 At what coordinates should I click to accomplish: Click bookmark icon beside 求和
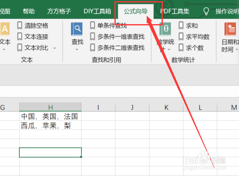(181, 25)
